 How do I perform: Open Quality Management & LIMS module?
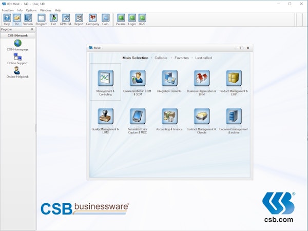tap(105, 121)
